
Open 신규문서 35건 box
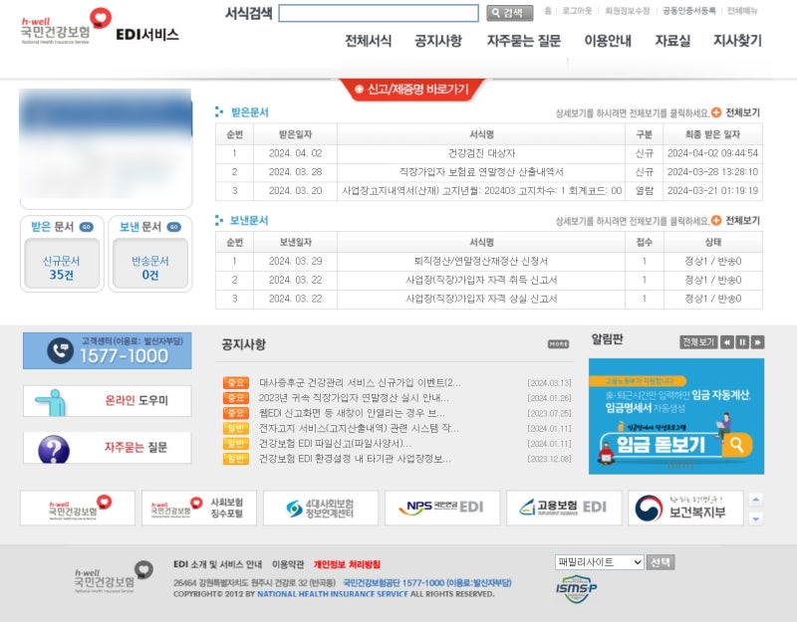[62, 264]
